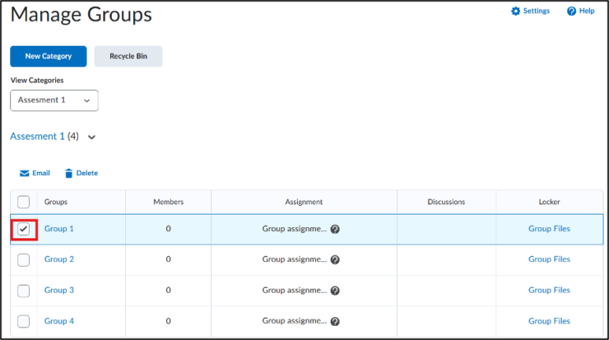Open Settings via the gear icon
This screenshot has width=609, height=340.
pos(516,12)
